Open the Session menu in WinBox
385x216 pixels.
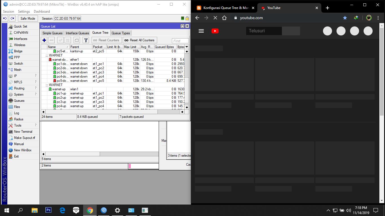pos(8,12)
